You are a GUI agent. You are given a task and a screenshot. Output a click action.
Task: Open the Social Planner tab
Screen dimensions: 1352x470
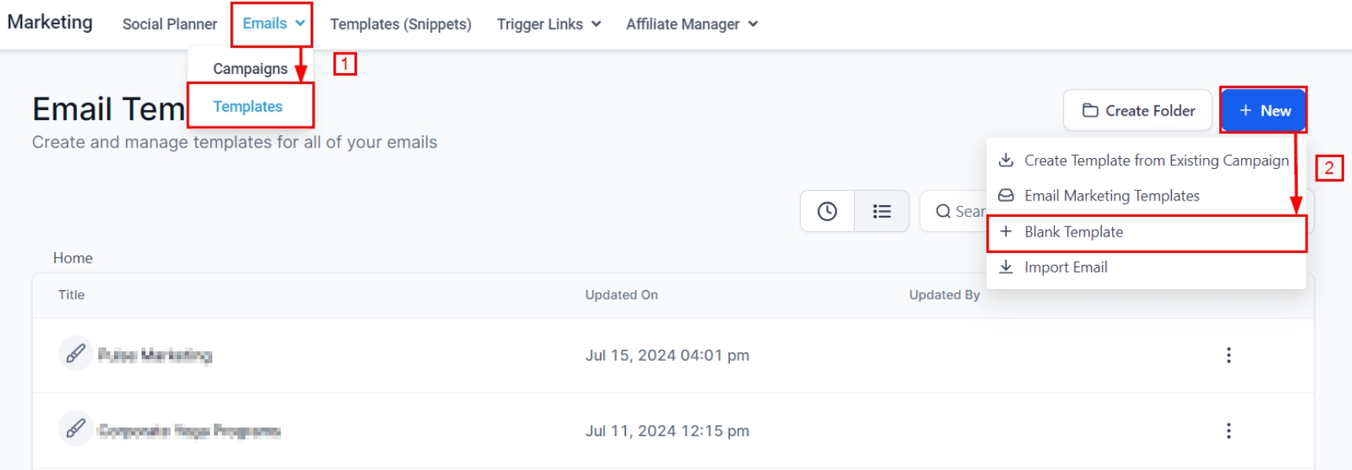point(170,24)
